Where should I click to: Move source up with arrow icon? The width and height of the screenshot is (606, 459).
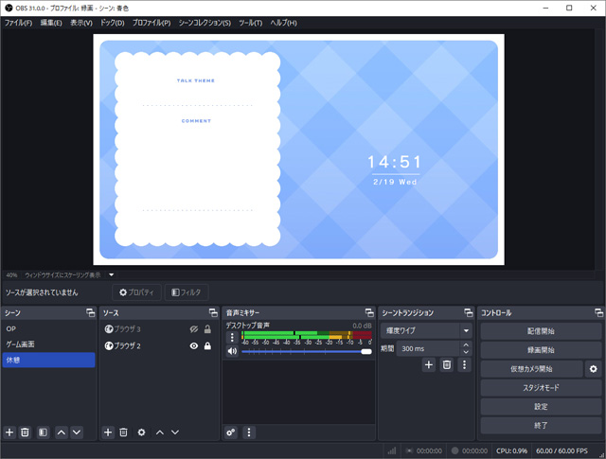159,432
